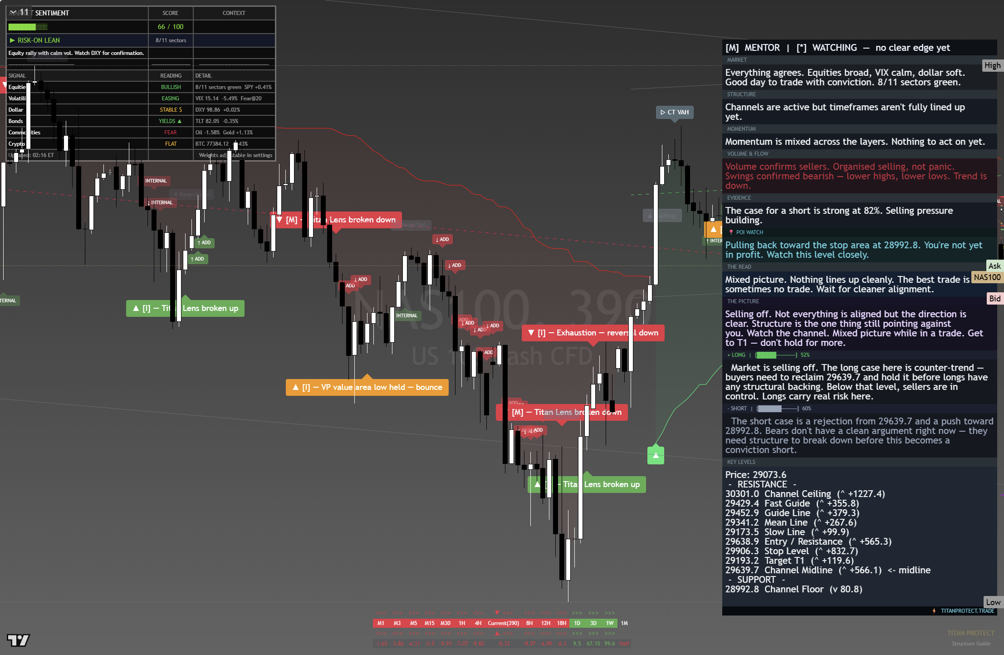The image size is (1004, 655).
Task: Click the YIELDS ▲ reading for Bonds
Action: click(171, 121)
